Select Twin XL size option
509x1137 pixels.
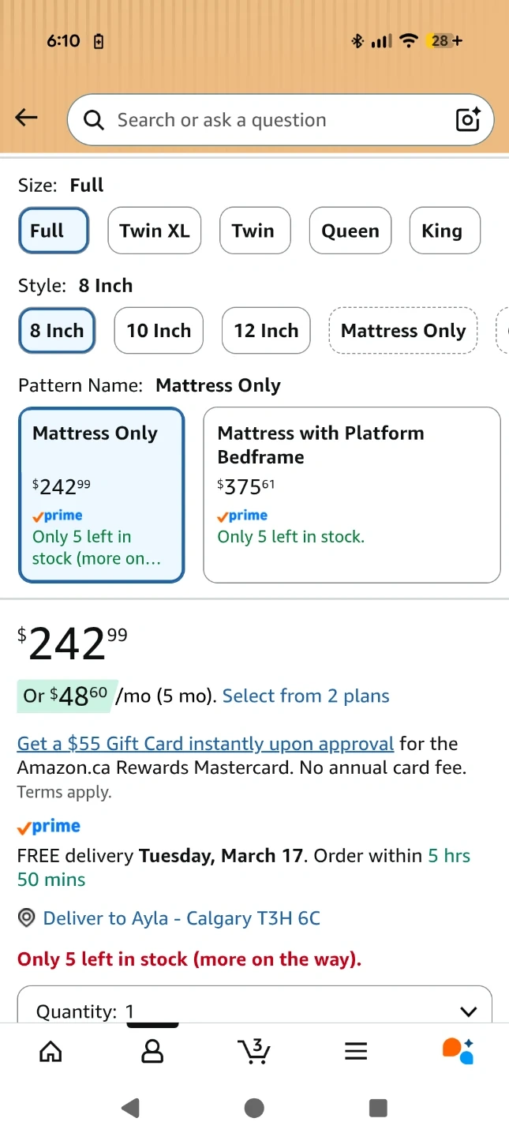155,231
